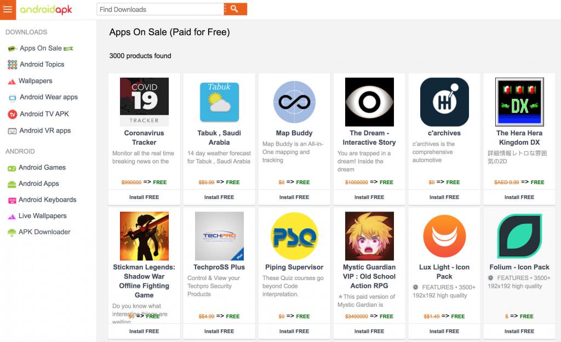Install FREE for Coronavirus Tracker
The height and width of the screenshot is (342, 561).
tap(144, 197)
